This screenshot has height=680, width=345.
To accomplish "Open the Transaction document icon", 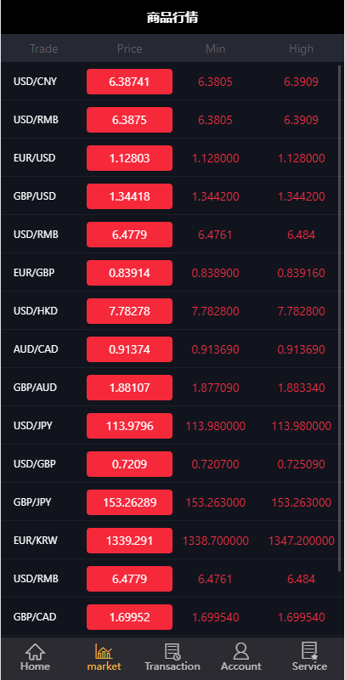I will click(172, 651).
